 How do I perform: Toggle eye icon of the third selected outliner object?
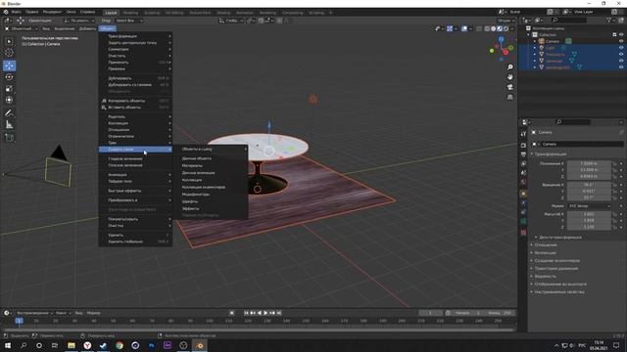pos(621,55)
